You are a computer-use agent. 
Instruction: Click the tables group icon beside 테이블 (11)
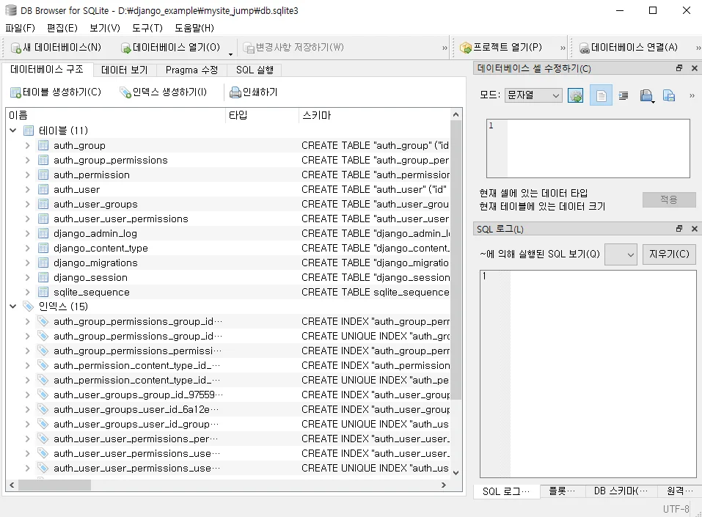28,131
